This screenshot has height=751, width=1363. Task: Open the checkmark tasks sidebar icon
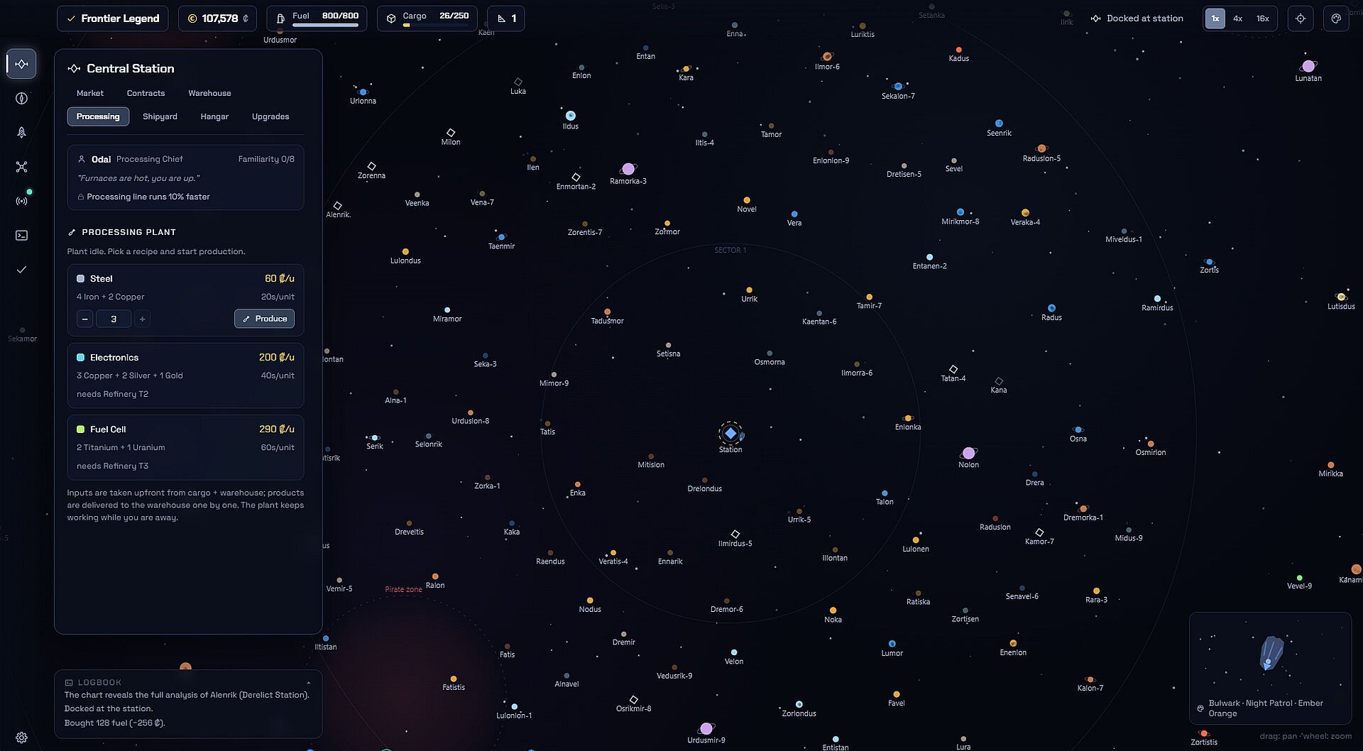pos(22,270)
